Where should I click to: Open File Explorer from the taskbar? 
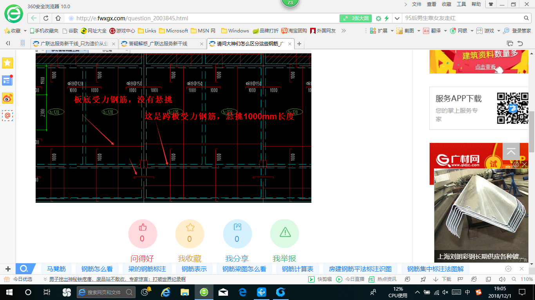[185, 292]
